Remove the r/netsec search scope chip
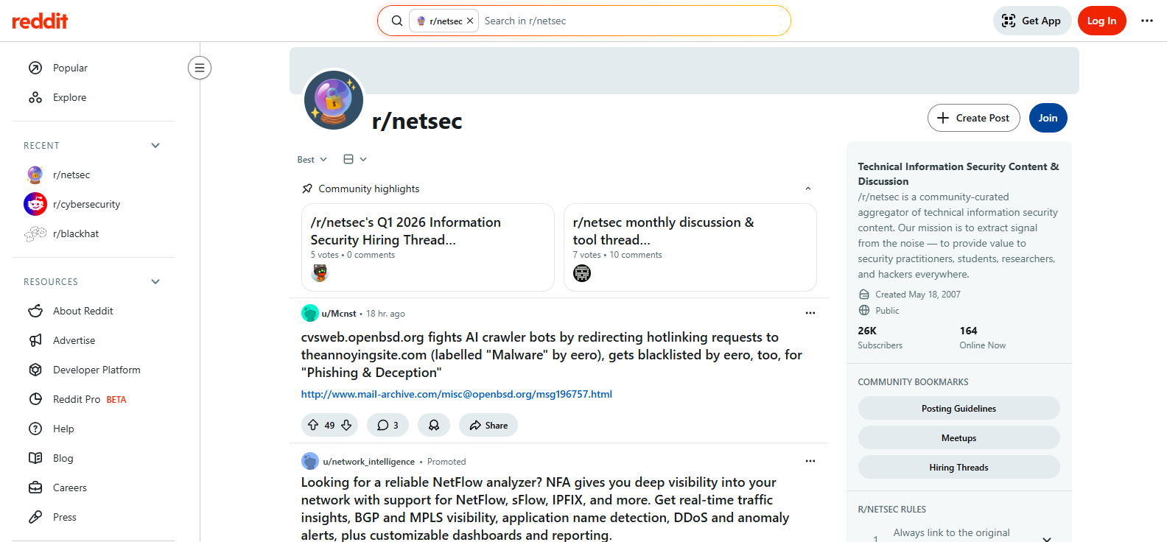Screen dimensions: 1167x542 [470, 21]
